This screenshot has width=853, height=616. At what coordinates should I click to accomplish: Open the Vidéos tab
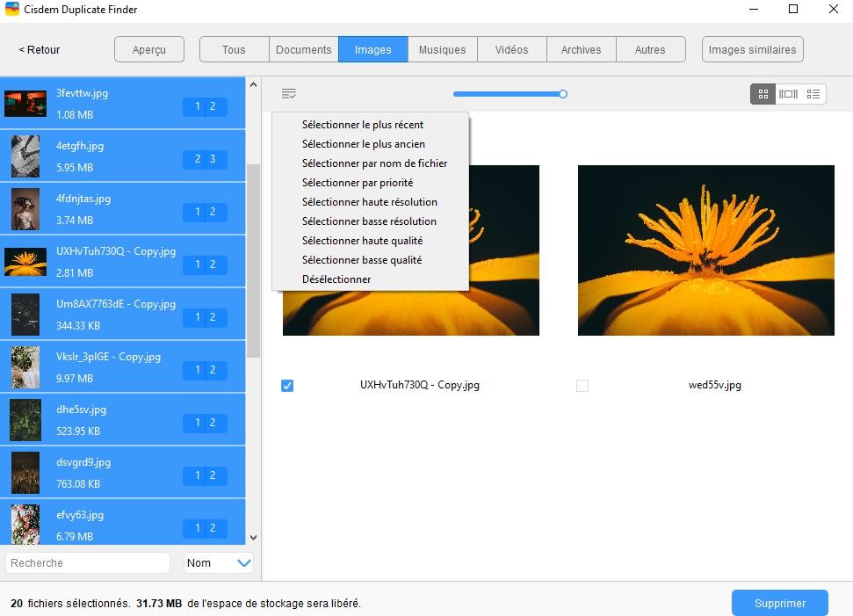pyautogui.click(x=511, y=50)
